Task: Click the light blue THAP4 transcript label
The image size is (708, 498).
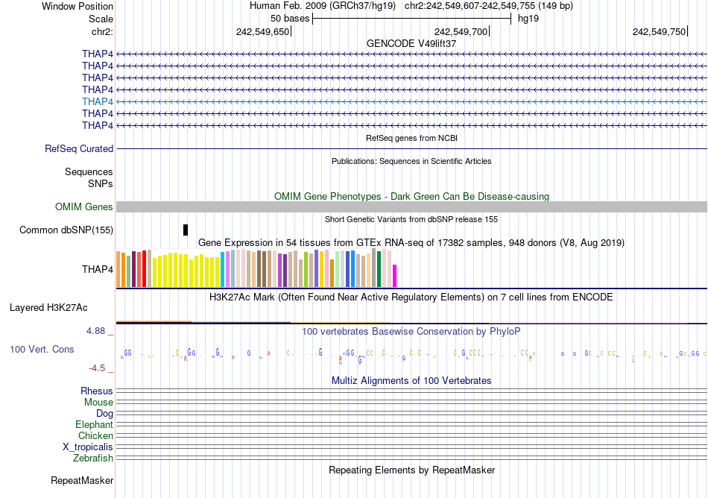Action: (x=98, y=101)
